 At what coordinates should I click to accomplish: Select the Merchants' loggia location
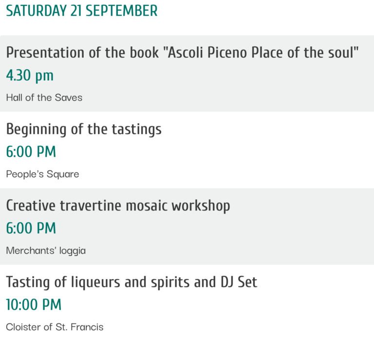coord(46,251)
